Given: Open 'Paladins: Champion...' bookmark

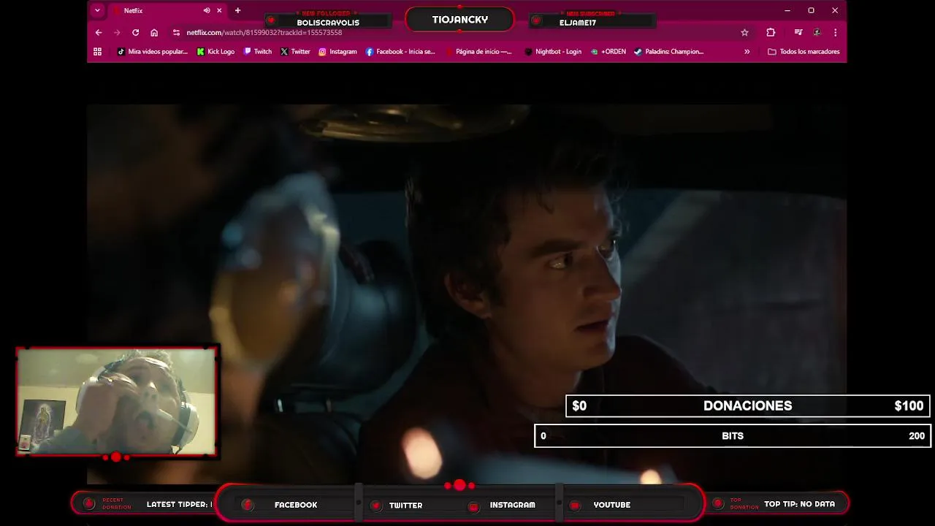Looking at the screenshot, I should (668, 52).
